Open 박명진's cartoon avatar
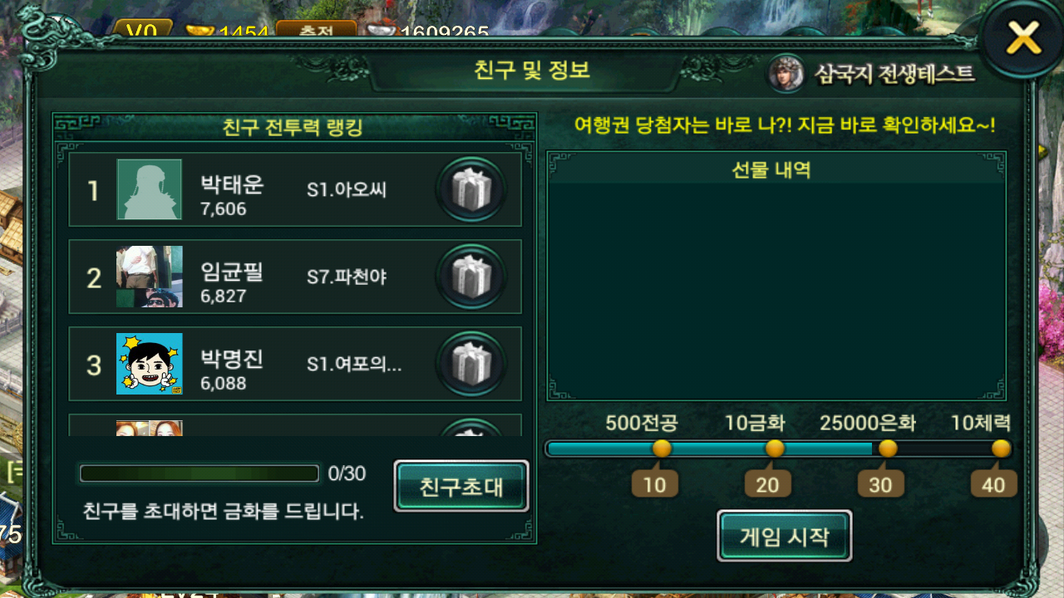Screen dimensions: 1064x598 click(150, 365)
